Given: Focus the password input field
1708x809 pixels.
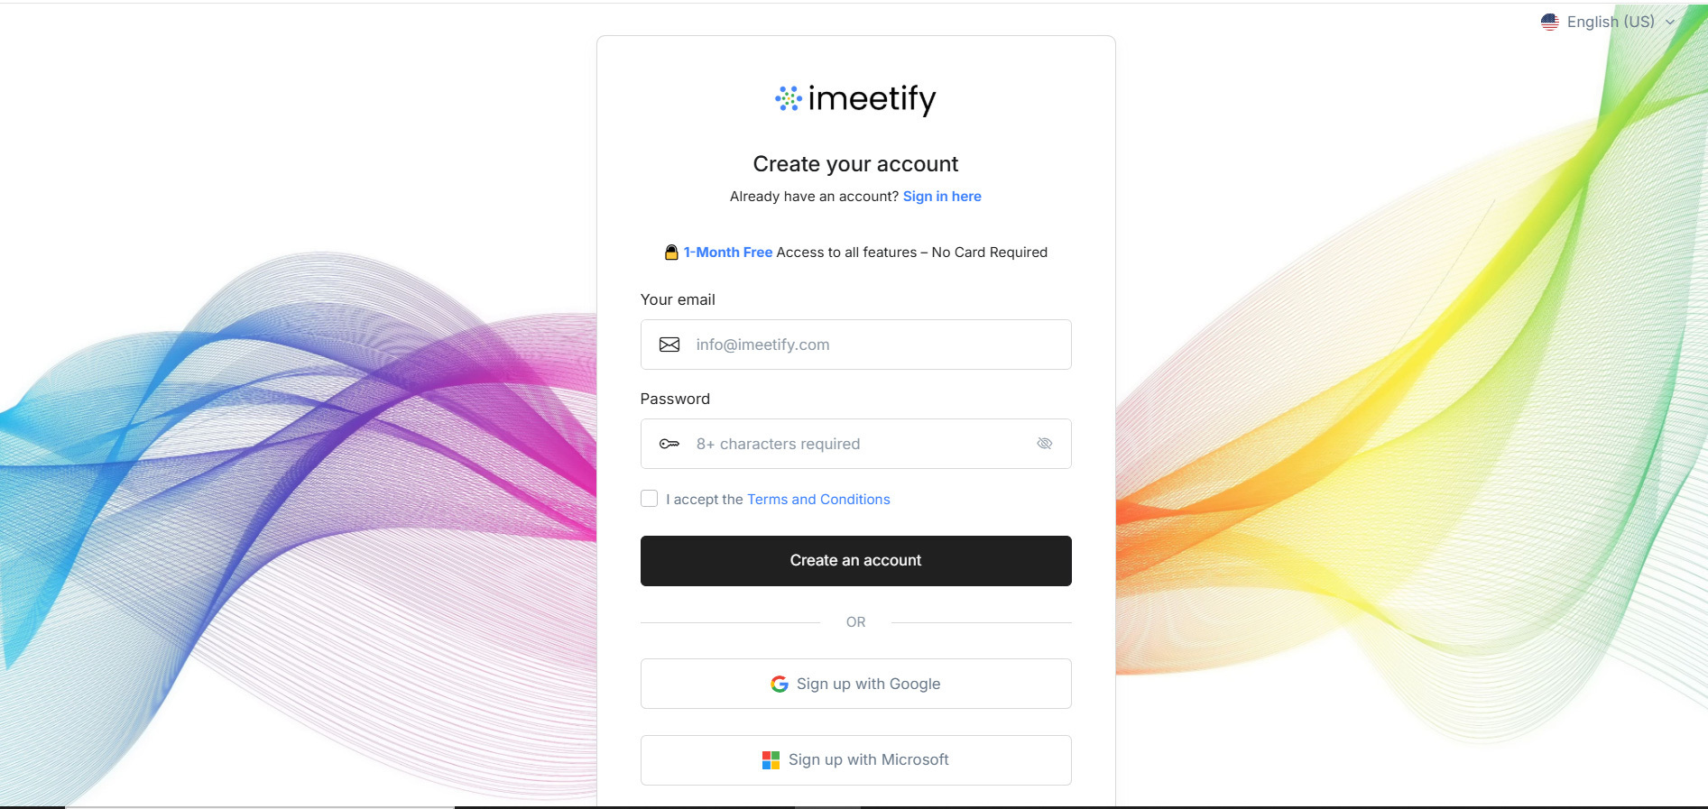Looking at the screenshot, I should click(857, 444).
